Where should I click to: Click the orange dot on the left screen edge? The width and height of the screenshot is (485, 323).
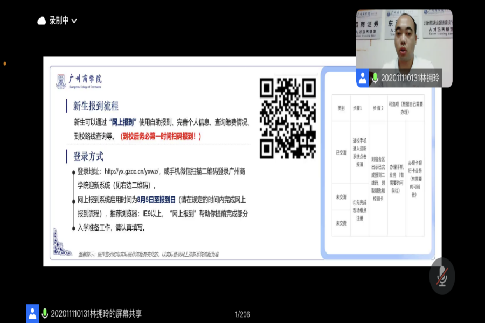[x=4, y=64]
